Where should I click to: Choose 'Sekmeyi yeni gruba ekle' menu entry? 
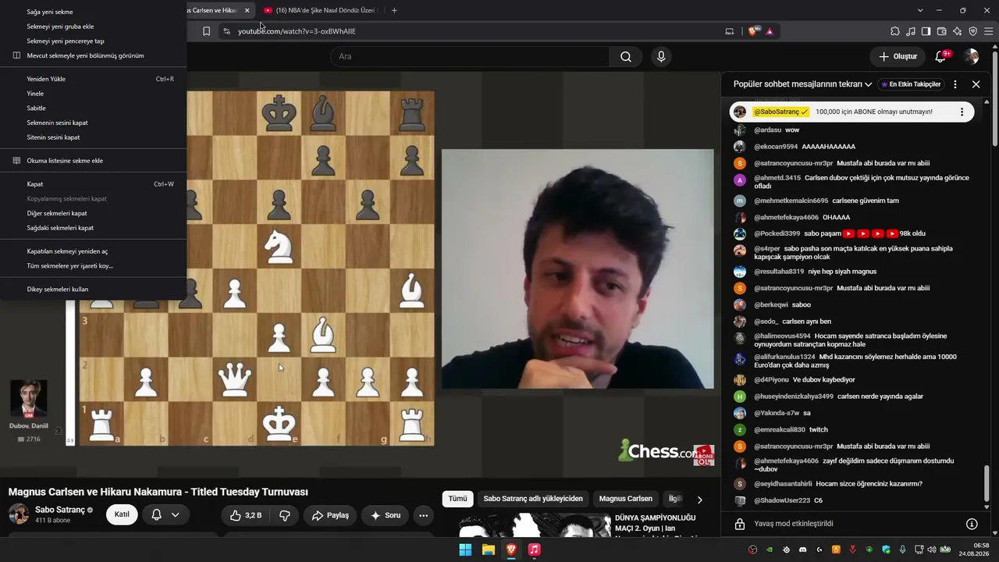(94, 27)
